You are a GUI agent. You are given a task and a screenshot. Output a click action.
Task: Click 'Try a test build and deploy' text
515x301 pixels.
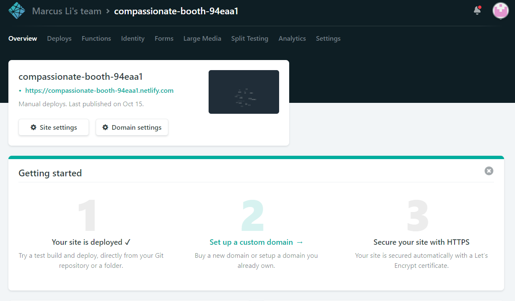[91, 261]
